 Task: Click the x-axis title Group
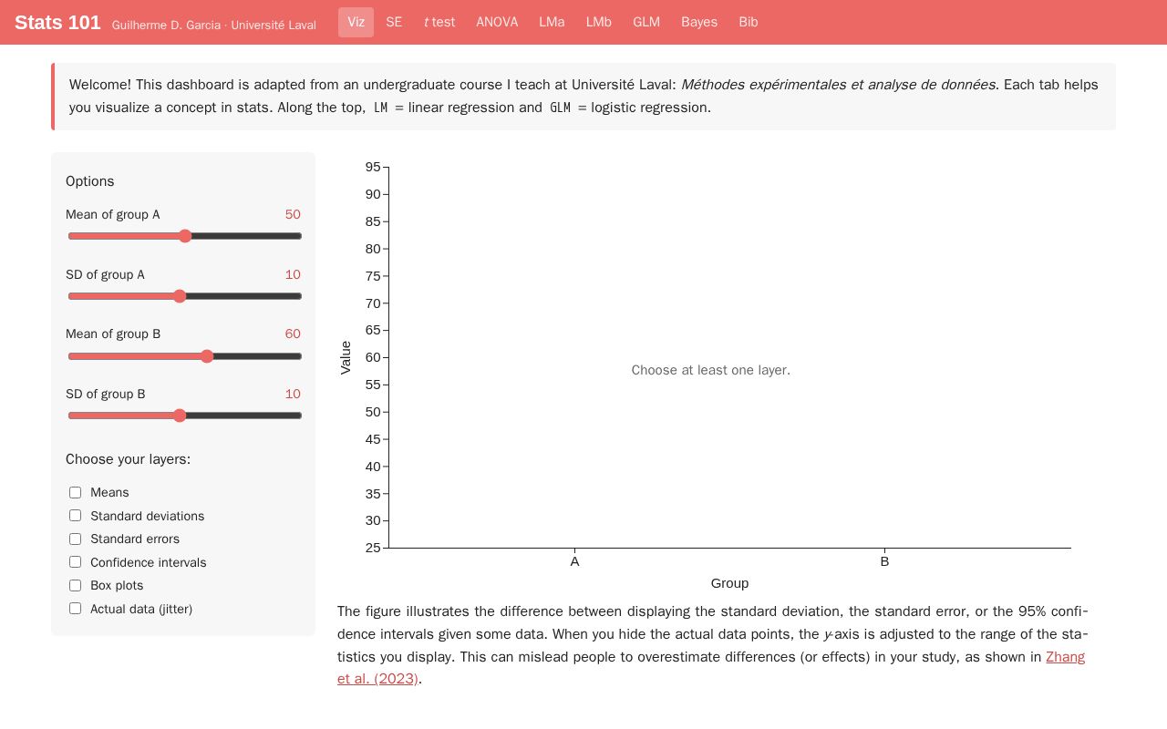(729, 583)
